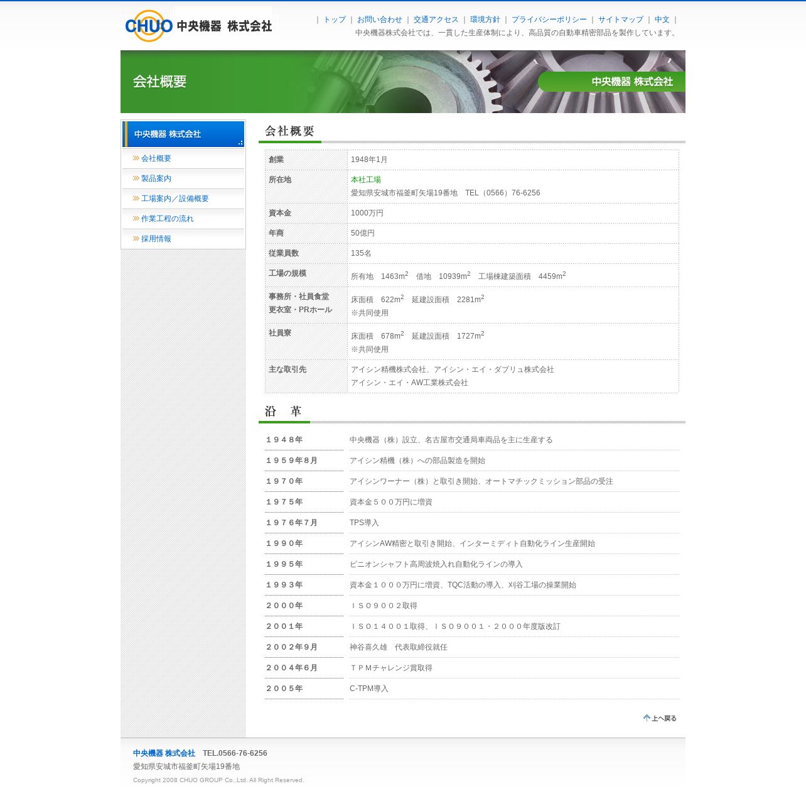Click the 従業員数 row label
This screenshot has width=806, height=796.
pyautogui.click(x=284, y=253)
